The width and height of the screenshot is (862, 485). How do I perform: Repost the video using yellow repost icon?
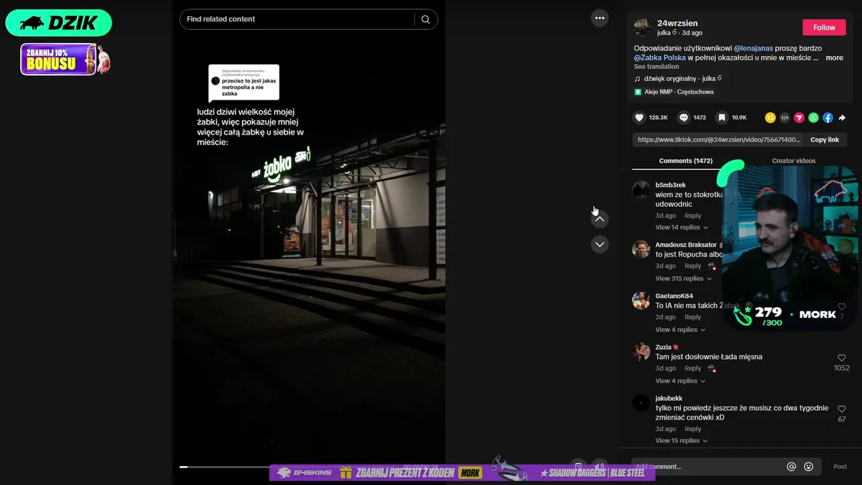(770, 117)
